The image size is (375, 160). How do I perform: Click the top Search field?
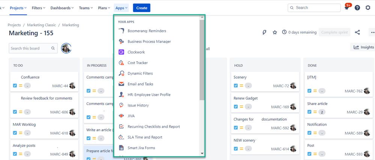pos(314,7)
